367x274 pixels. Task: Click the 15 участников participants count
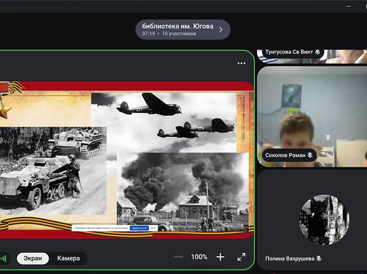tap(179, 33)
